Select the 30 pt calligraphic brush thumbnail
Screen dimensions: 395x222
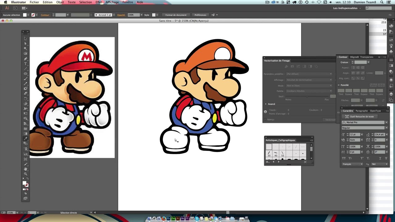[x=269, y=154]
